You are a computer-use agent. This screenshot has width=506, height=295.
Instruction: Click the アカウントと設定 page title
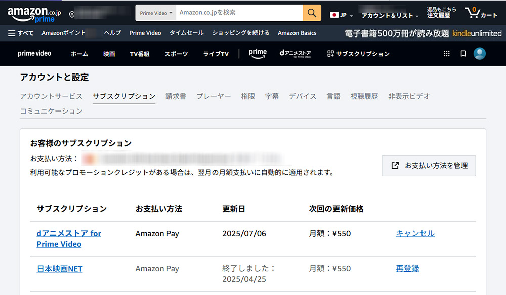coord(54,77)
